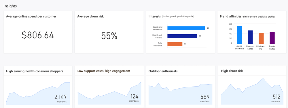This screenshot has width=288, height=108.
Task: Click the Sports and Recreation blue bar
Action: click(186, 28)
